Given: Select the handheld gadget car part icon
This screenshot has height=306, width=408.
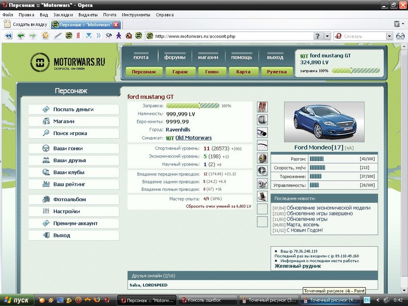Looking at the screenshot, I should (x=262, y=196).
